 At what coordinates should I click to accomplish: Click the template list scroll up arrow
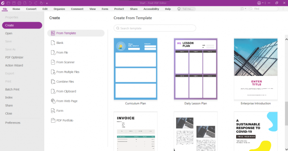point(286,39)
